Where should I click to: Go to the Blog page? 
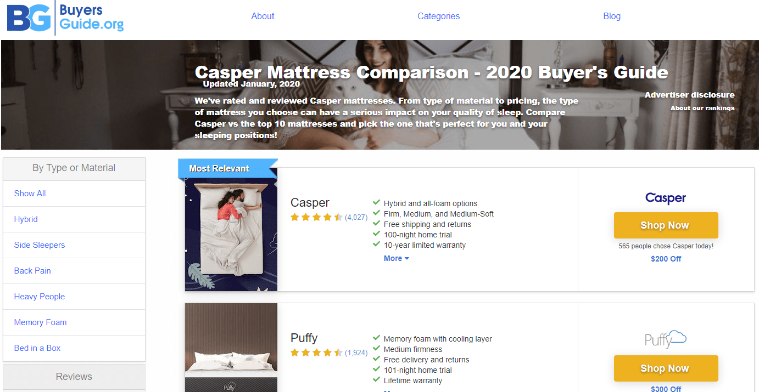tap(612, 16)
